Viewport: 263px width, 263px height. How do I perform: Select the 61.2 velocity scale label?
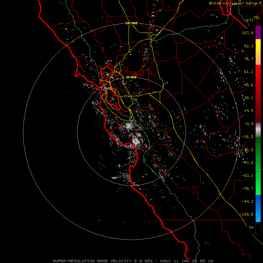(x=249, y=72)
